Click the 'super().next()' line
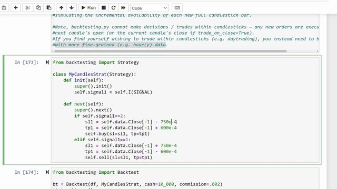The image size is (337, 189). coord(93,110)
